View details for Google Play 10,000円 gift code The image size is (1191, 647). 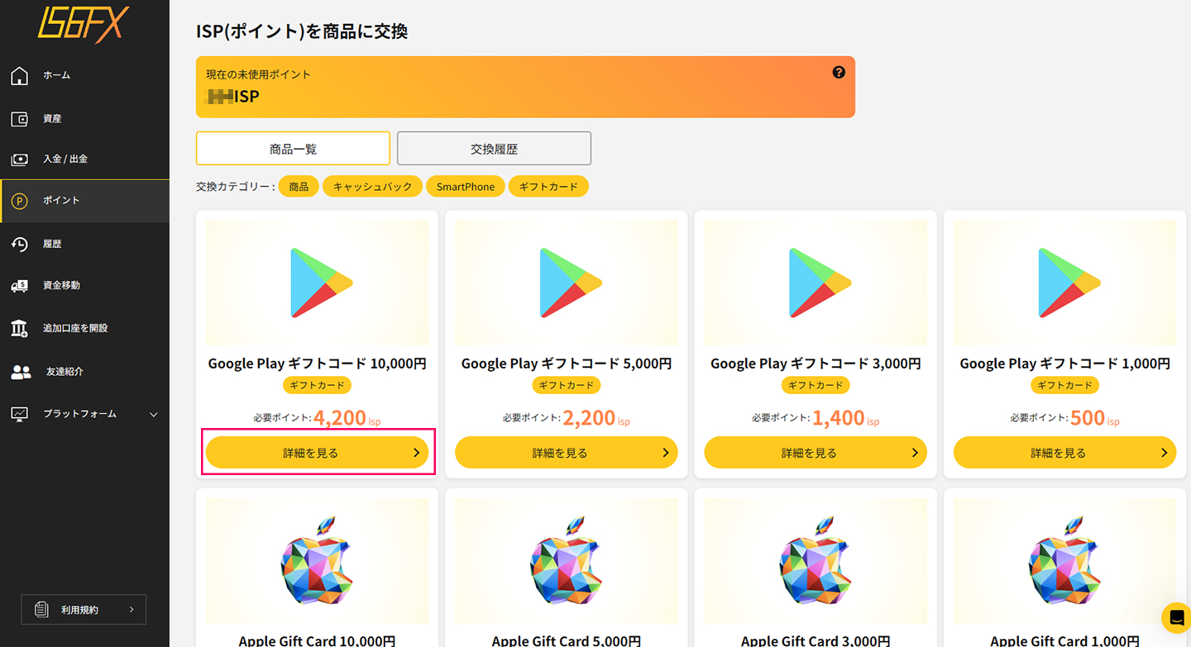318,453
